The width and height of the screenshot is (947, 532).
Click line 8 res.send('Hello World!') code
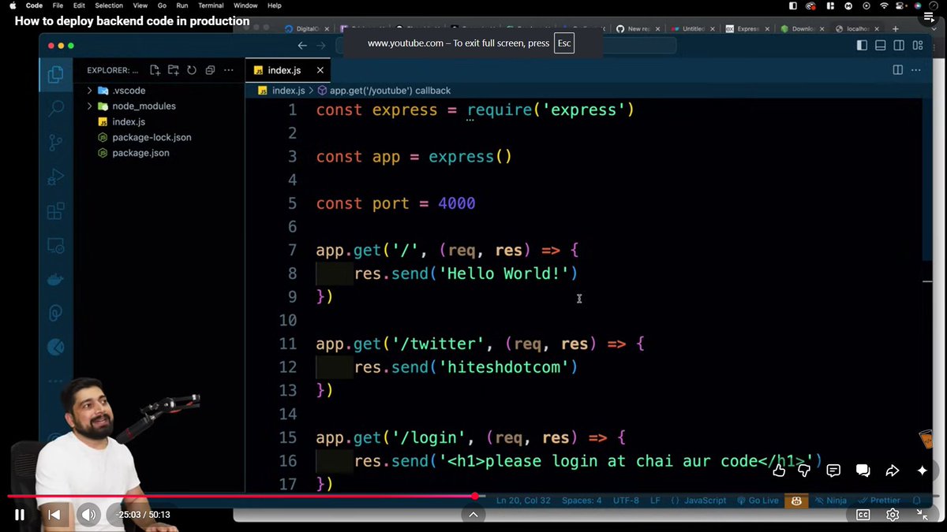point(466,273)
